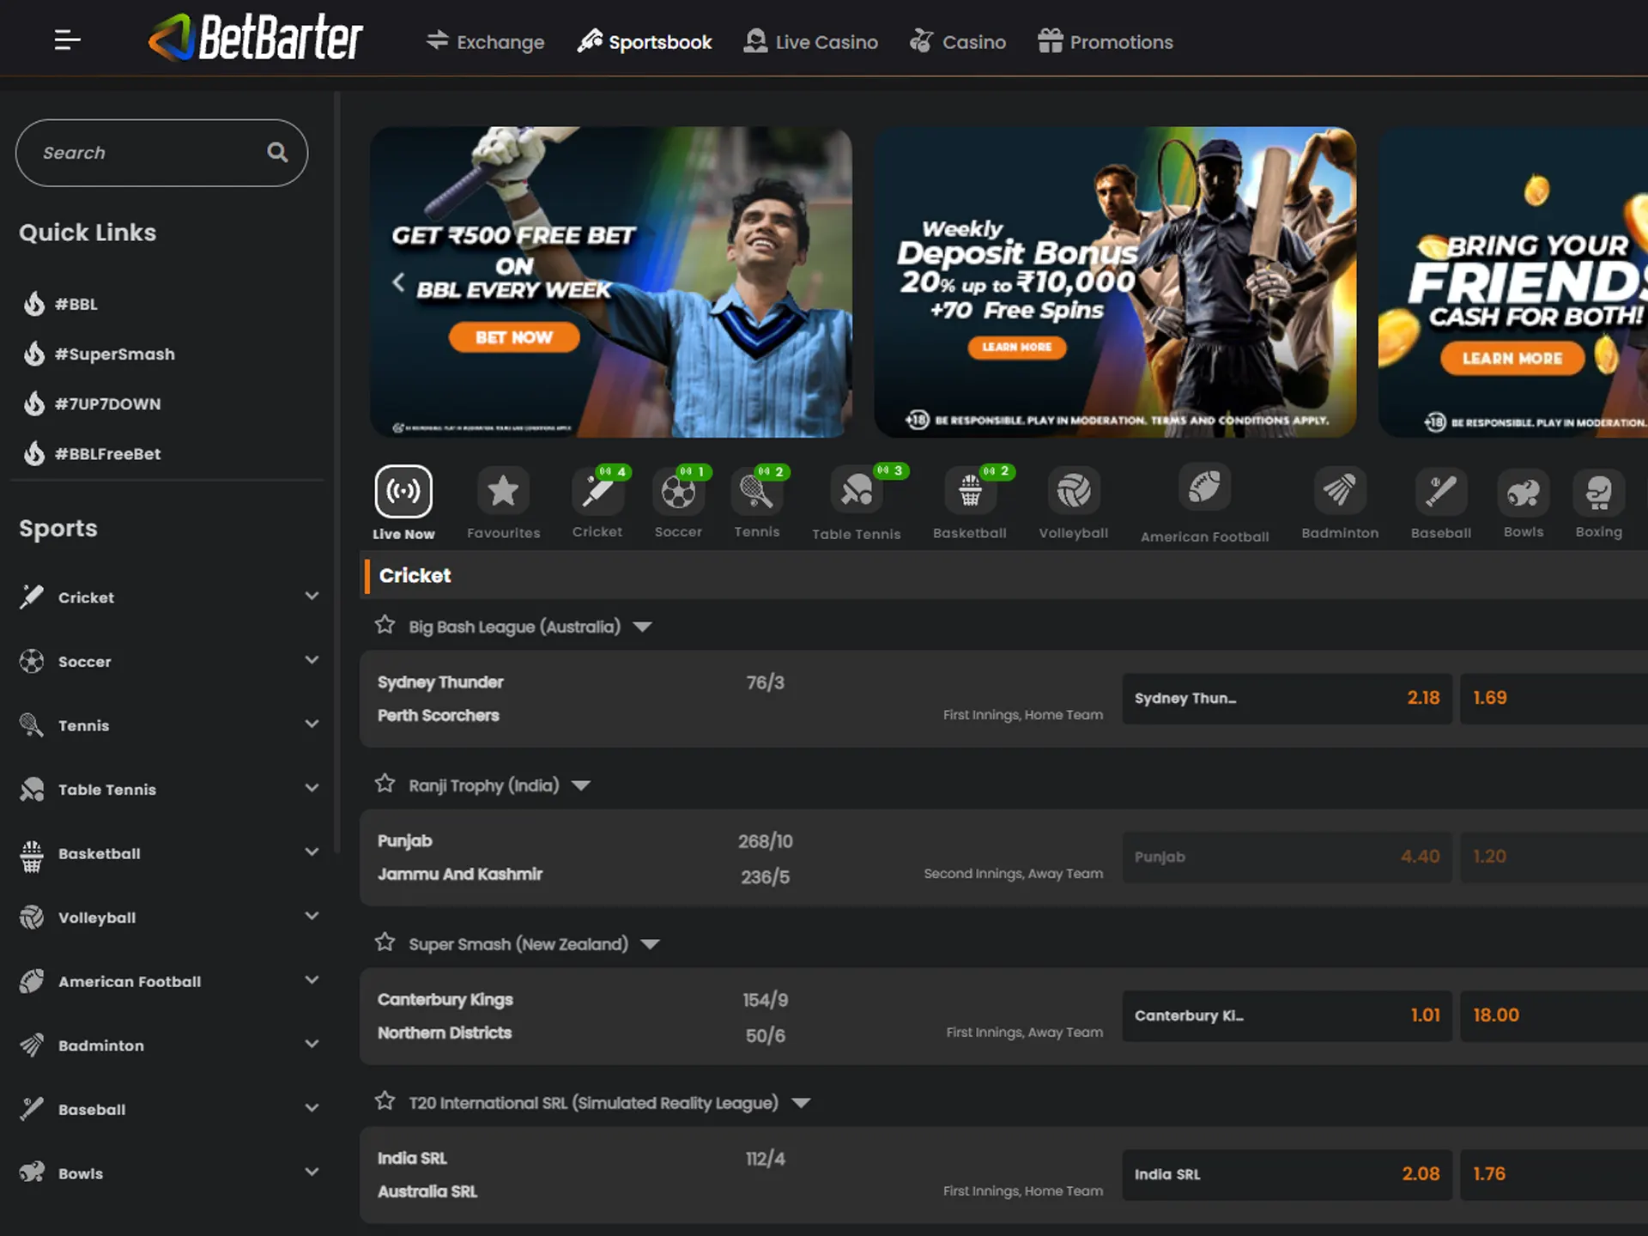Select the Boxing icon in sports strip
The height and width of the screenshot is (1236, 1648).
pos(1599,492)
